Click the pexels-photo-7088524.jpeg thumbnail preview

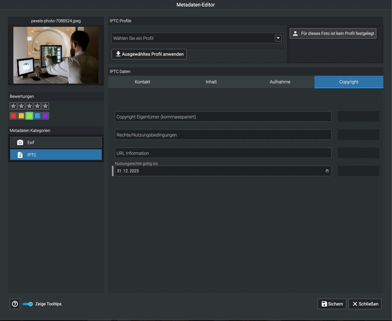coord(56,55)
